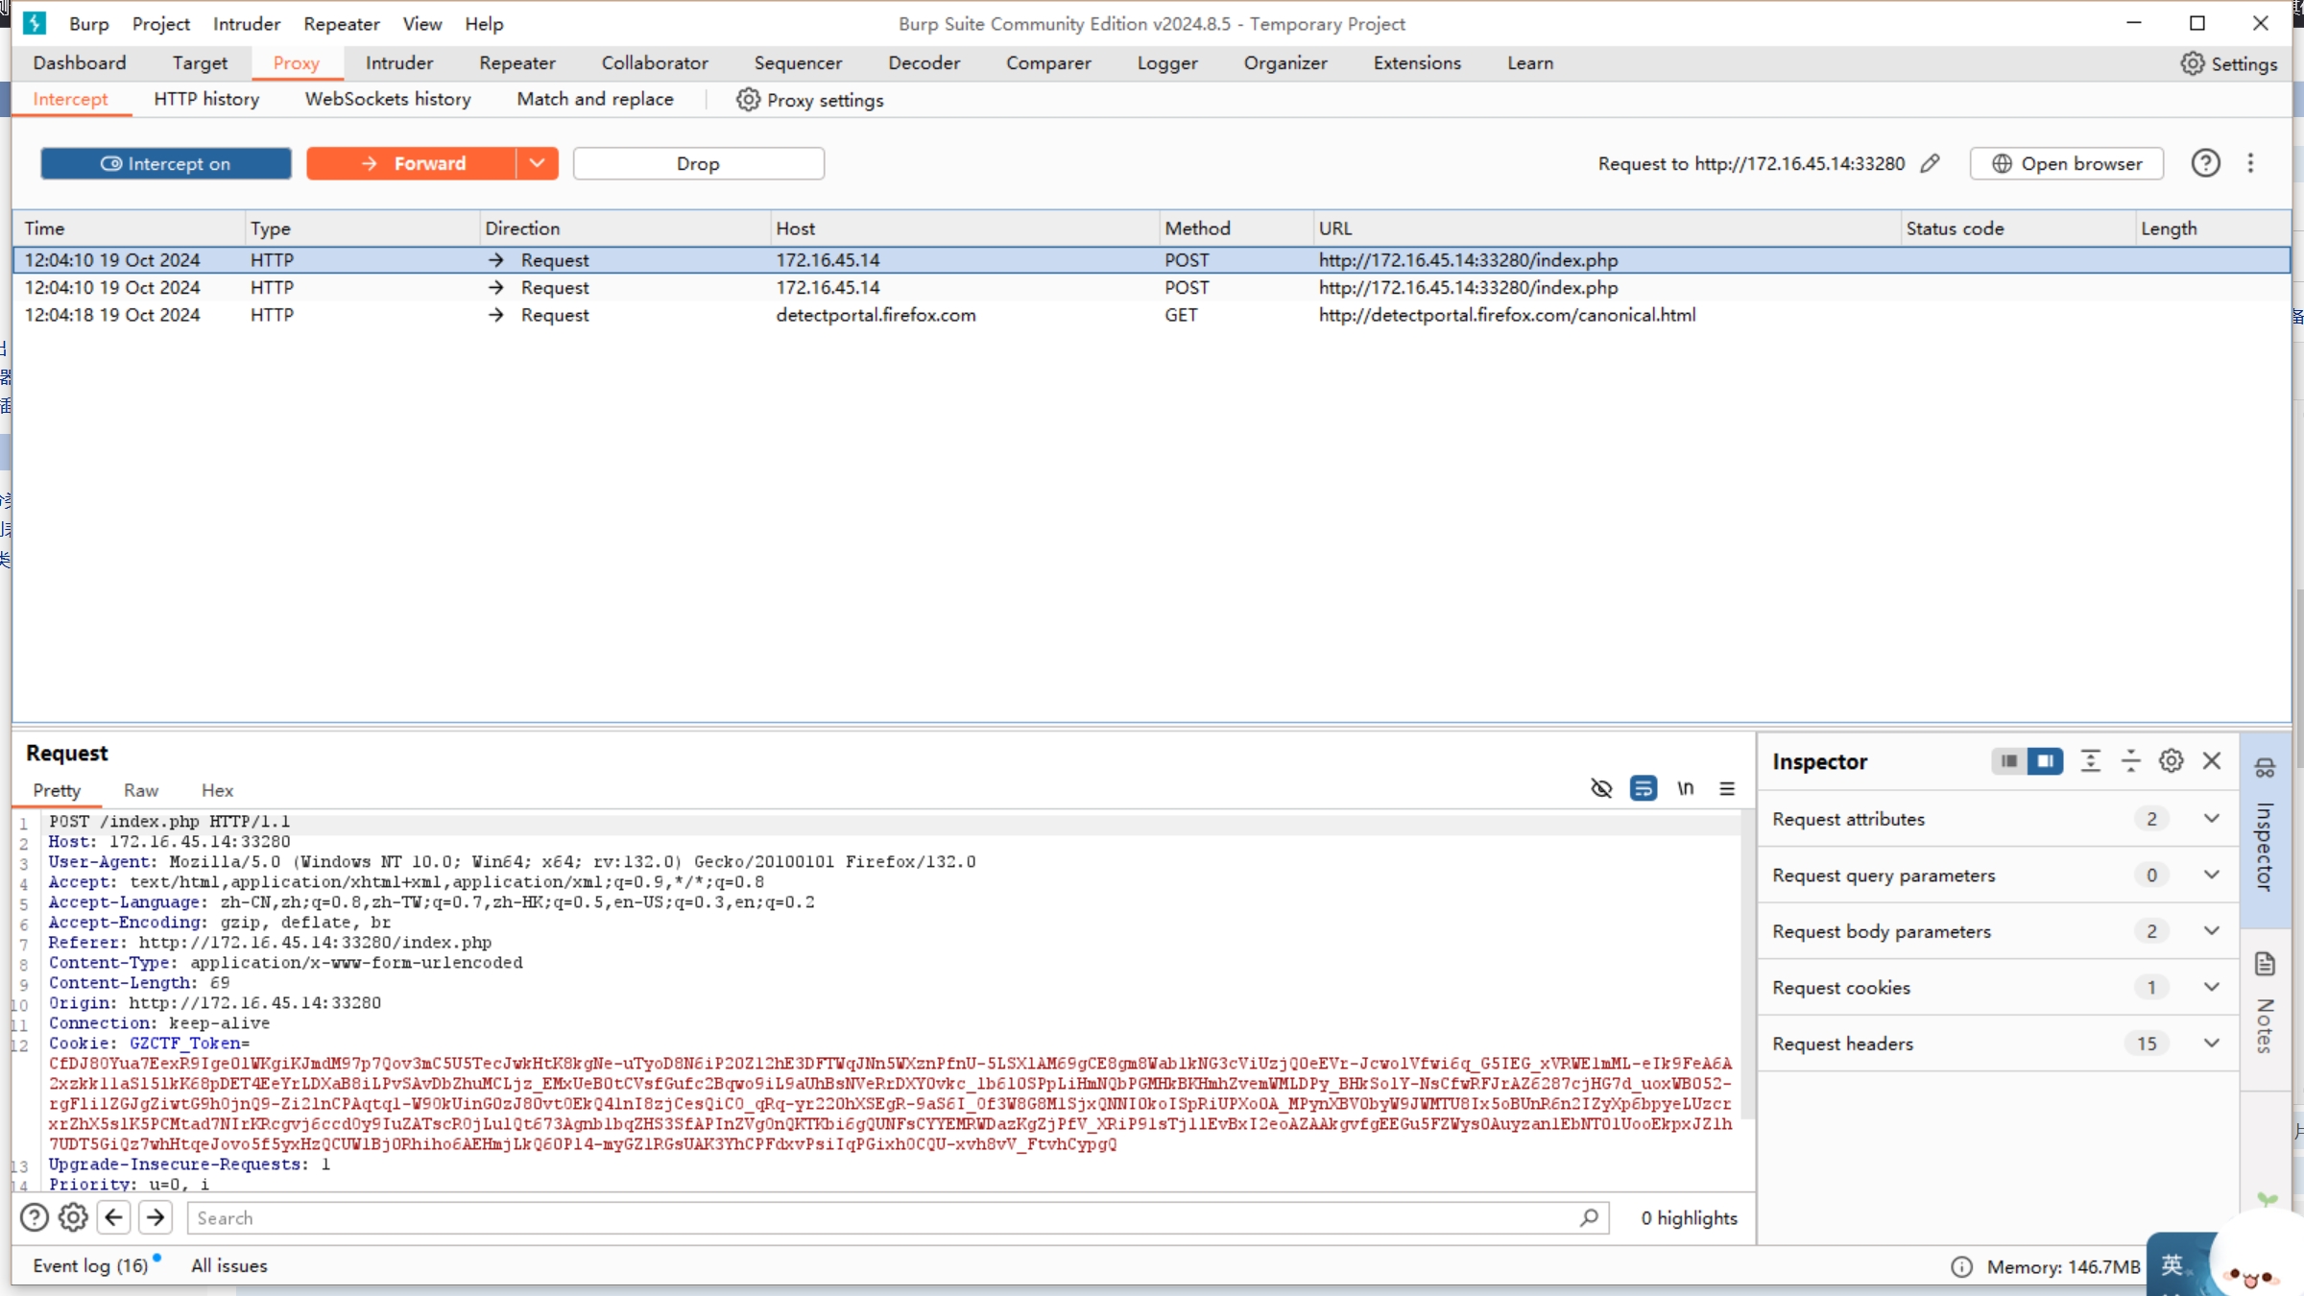Open the Event log (16)
This screenshot has height=1296, width=2304.
[90, 1265]
